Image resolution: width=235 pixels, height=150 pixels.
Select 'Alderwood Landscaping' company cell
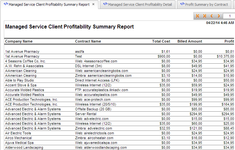click(24, 147)
